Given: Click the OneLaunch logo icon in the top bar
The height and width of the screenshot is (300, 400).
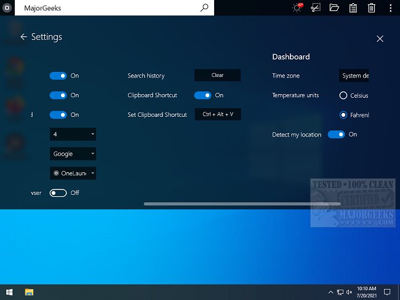Looking at the screenshot, I should click(x=7, y=7).
